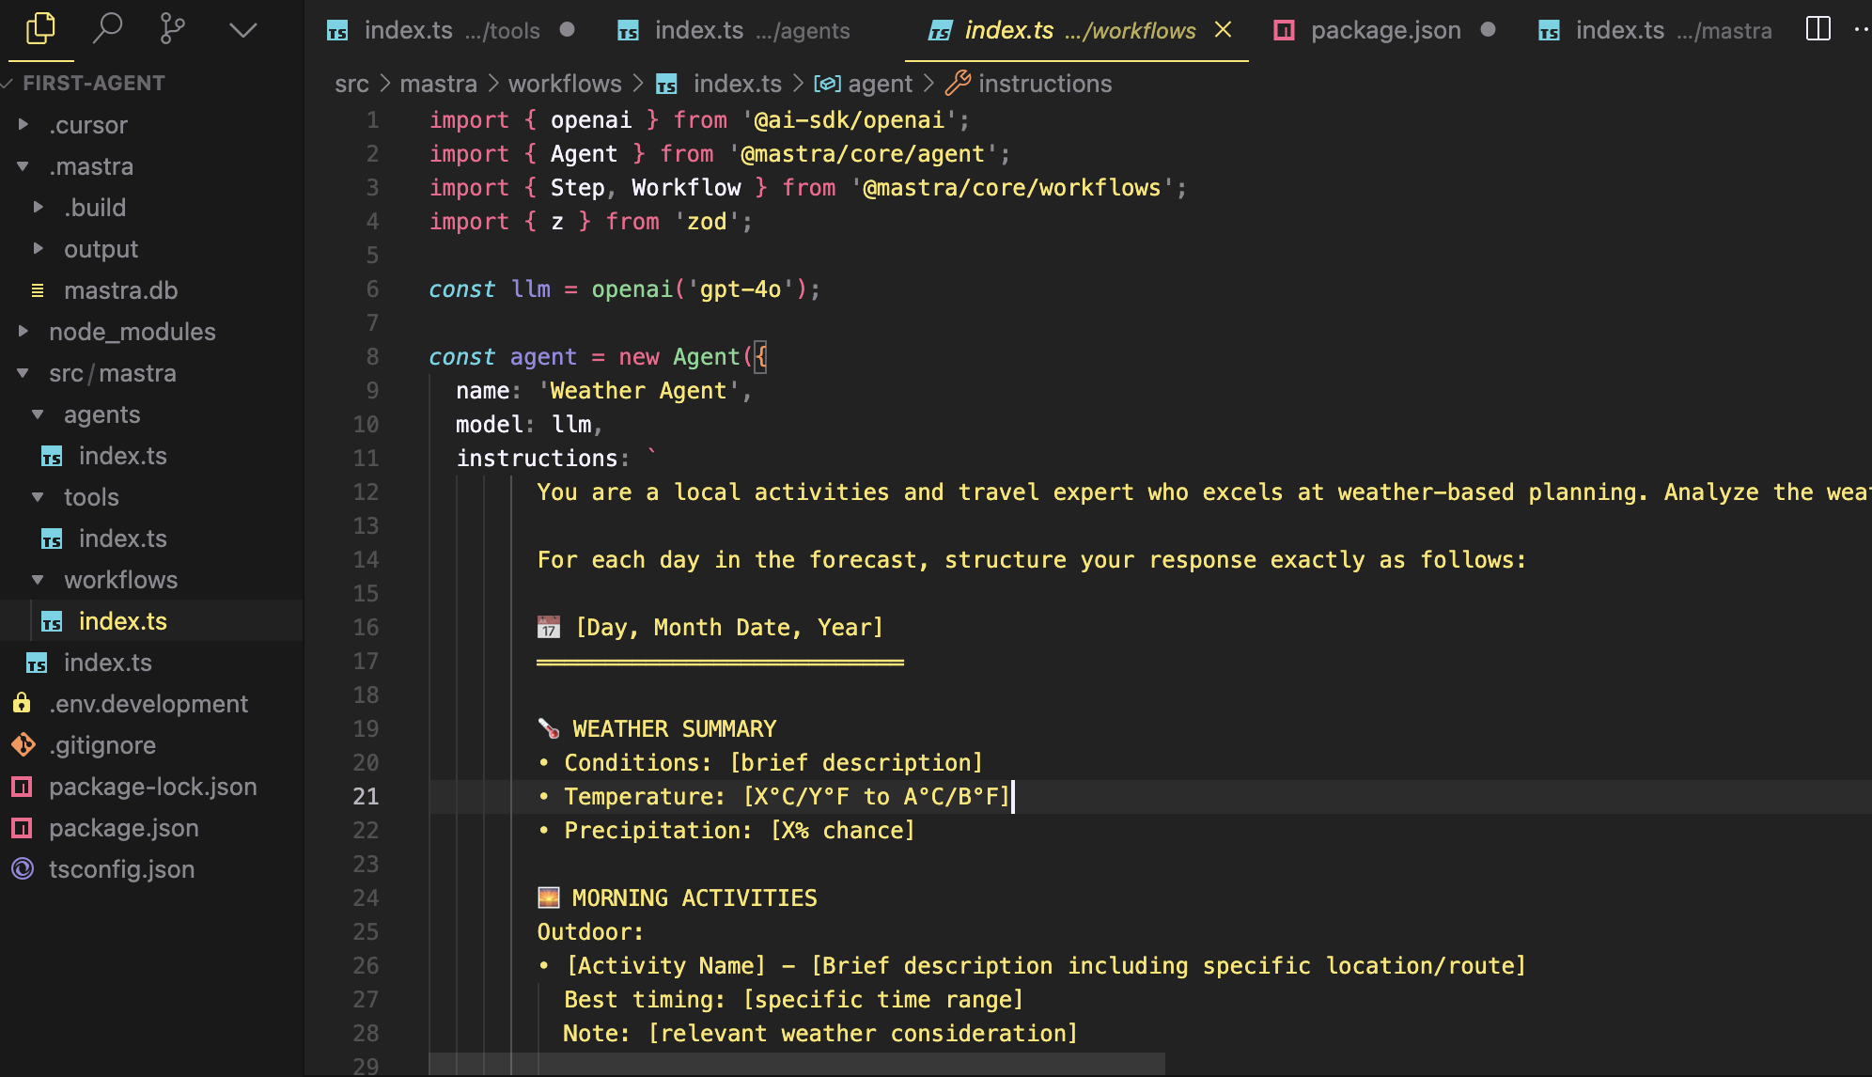Click the calendar emoji on line 16
This screenshot has height=1077, width=1872.
[x=549, y=627]
